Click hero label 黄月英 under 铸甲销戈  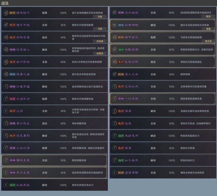(209, 41)
